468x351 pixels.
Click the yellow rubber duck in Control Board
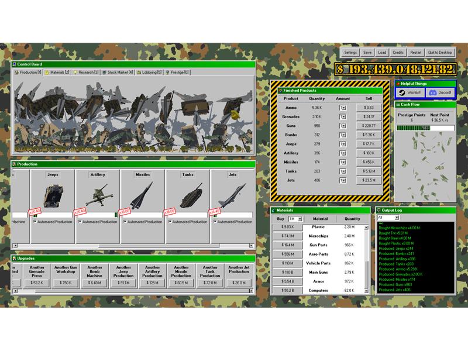(x=232, y=114)
